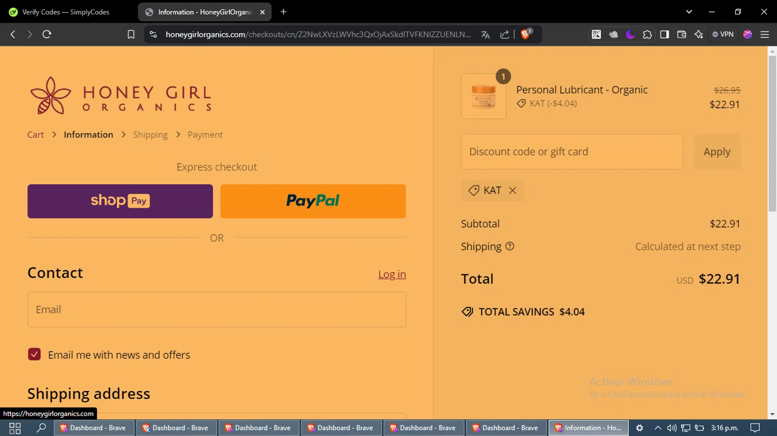Show hidden system tray icons
The width and height of the screenshot is (777, 436).
[x=658, y=428]
